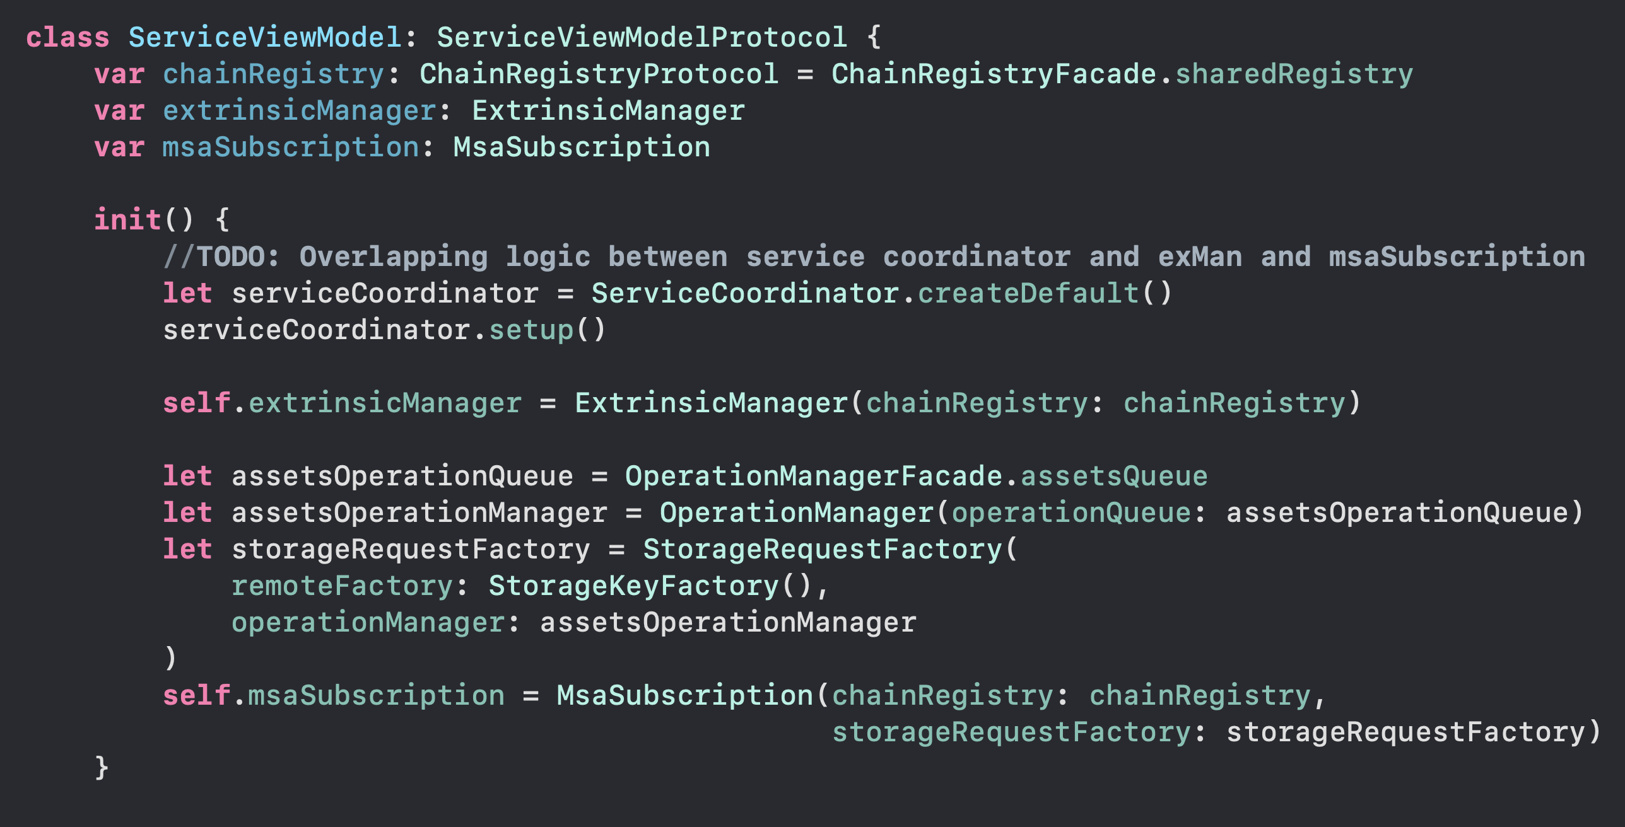This screenshot has width=1625, height=827.
Task: Click the TODO comment line
Action: click(874, 257)
